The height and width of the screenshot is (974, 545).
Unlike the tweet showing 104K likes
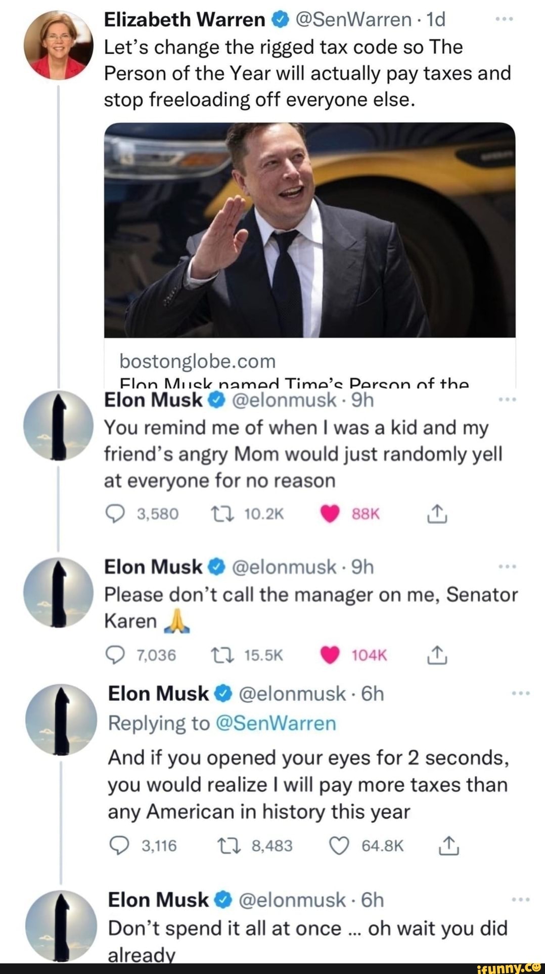click(330, 656)
